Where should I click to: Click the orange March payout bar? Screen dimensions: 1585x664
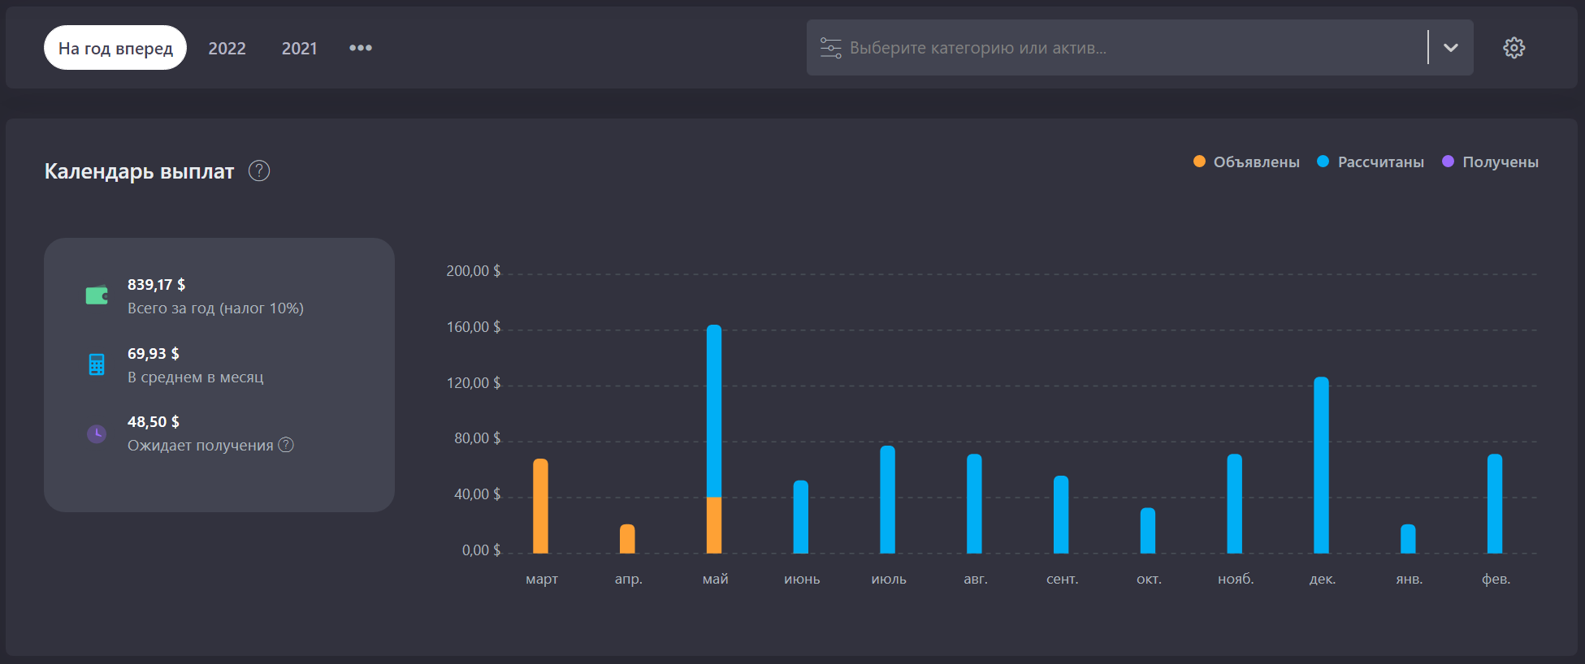[x=540, y=506]
